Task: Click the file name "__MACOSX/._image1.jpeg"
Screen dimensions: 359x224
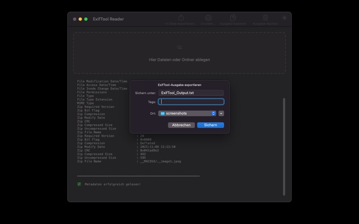Action: point(161,161)
